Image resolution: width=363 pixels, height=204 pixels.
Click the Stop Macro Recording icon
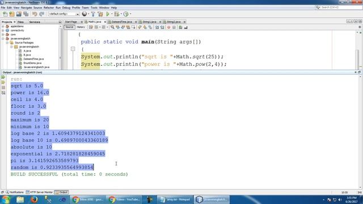(x=174, y=27)
